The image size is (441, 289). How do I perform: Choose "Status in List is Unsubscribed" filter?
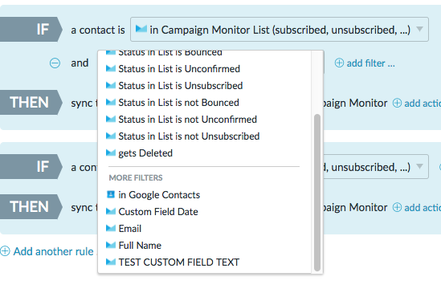pyautogui.click(x=181, y=86)
